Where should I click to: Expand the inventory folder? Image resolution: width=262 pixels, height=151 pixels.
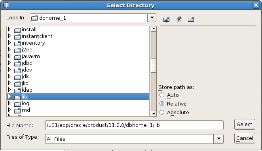[x=9, y=43]
